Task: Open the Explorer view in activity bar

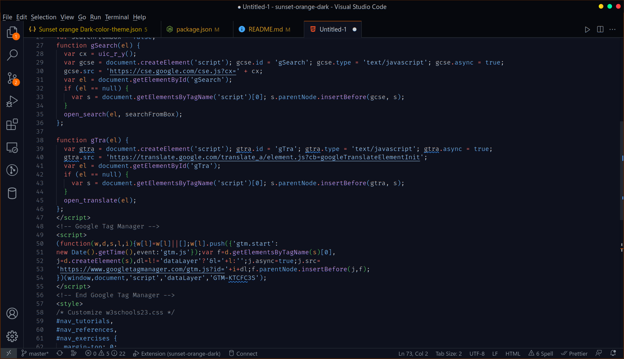Action: 12,32
